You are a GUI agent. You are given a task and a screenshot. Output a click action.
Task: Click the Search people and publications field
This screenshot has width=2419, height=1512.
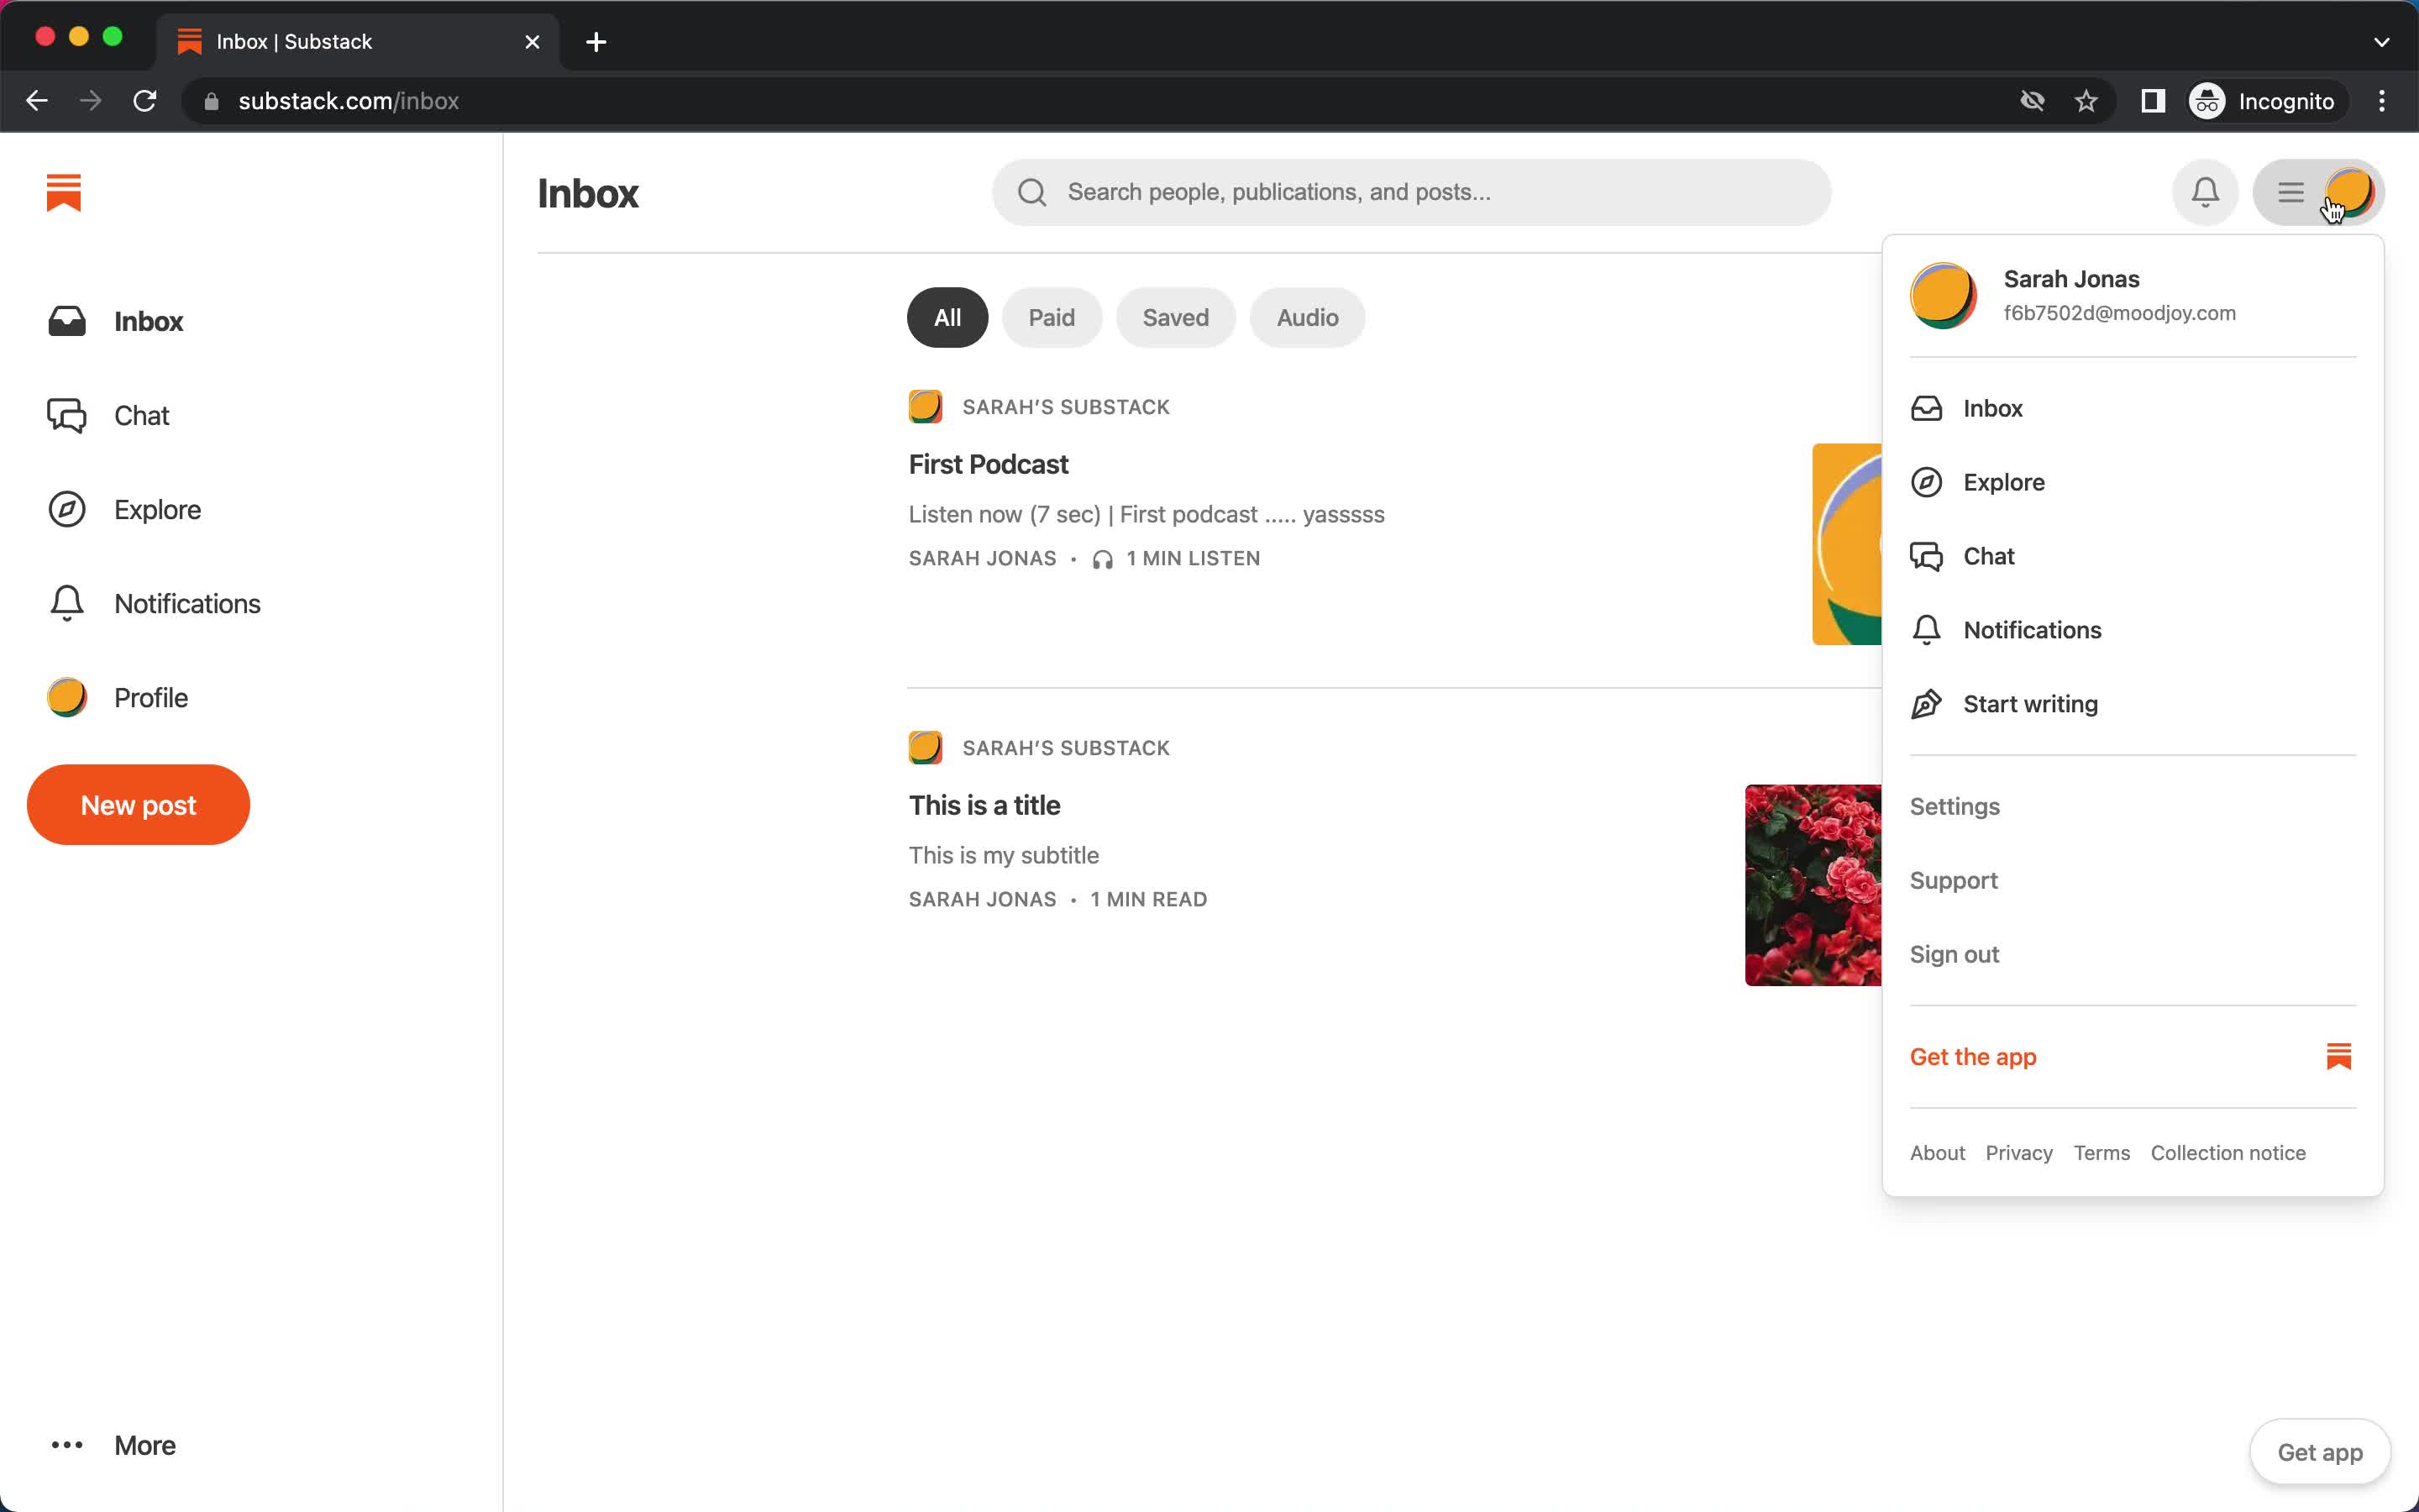coord(1409,192)
